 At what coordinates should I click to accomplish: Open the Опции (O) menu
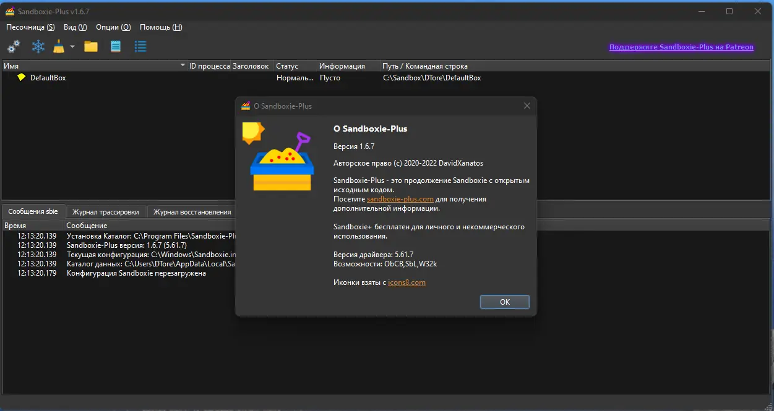[113, 27]
